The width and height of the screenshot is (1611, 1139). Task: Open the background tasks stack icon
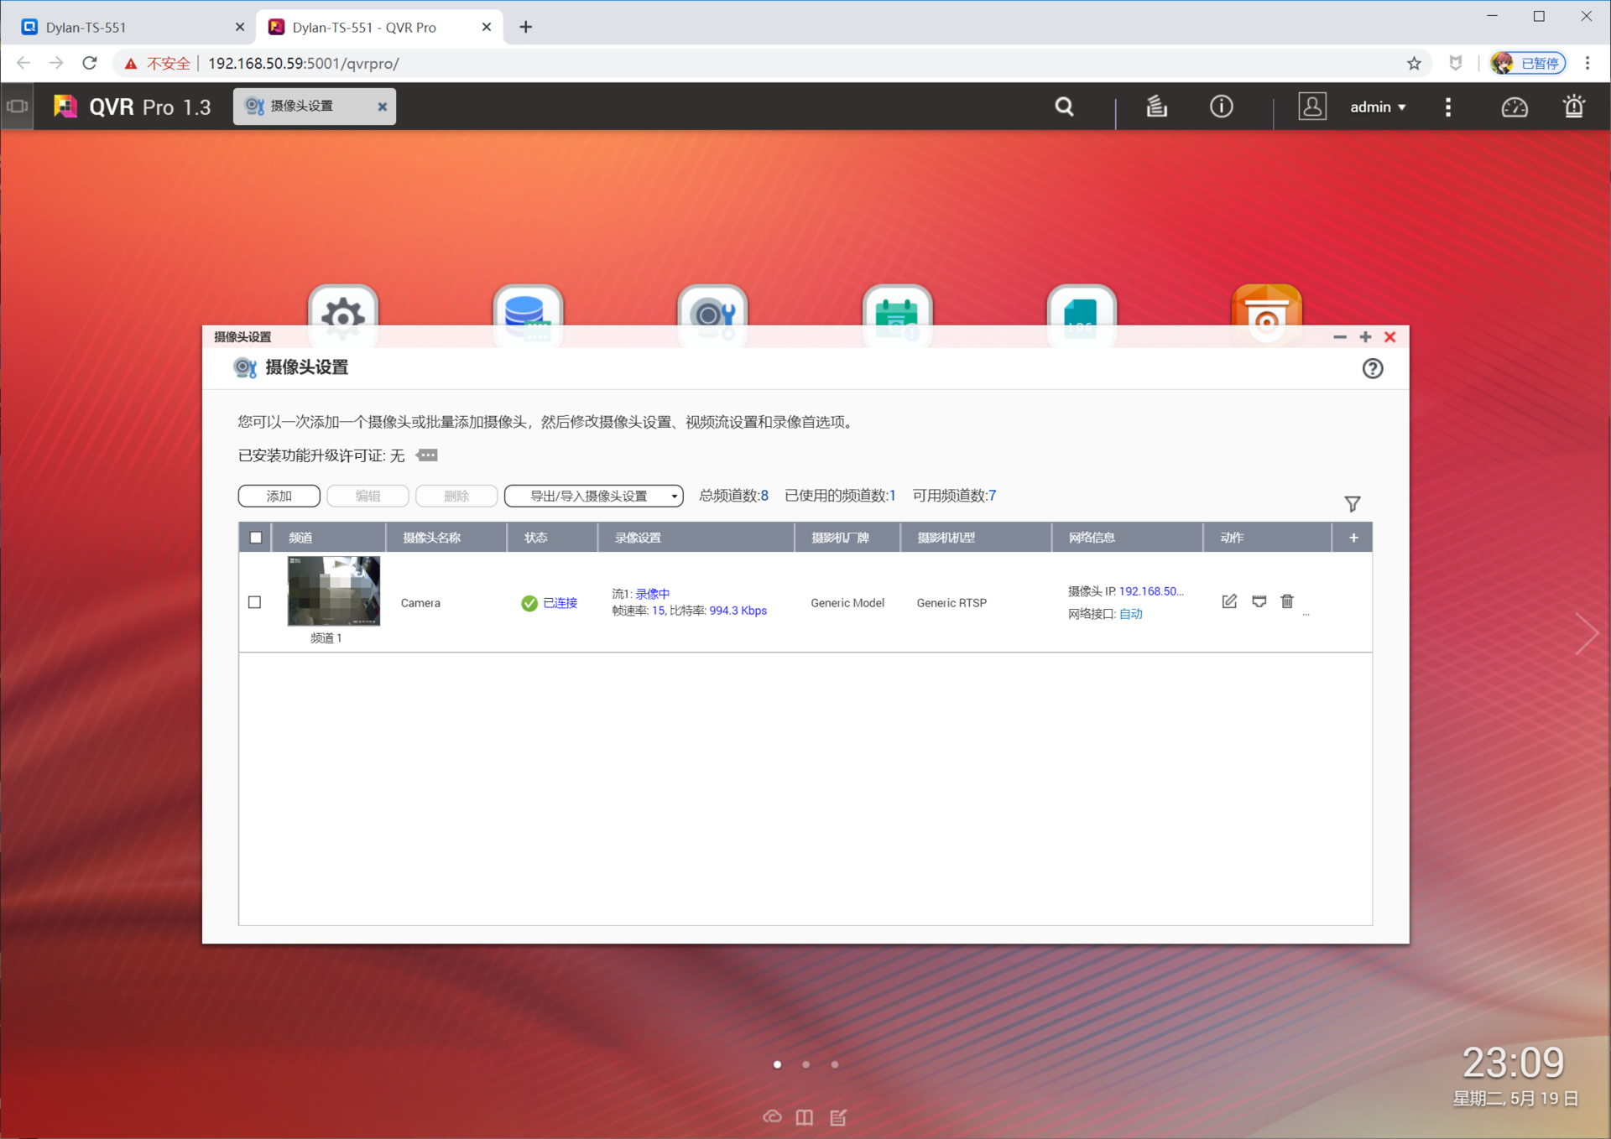1156,107
